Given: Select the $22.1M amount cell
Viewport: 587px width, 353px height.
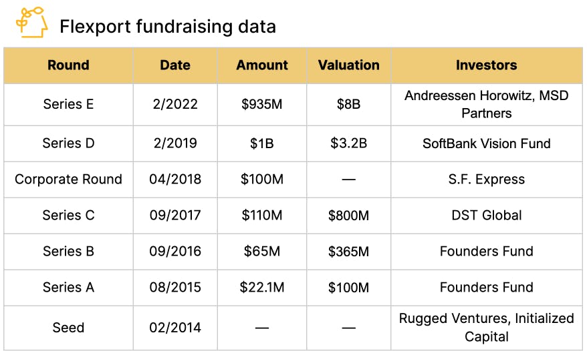Looking at the screenshot, I should click(262, 288).
